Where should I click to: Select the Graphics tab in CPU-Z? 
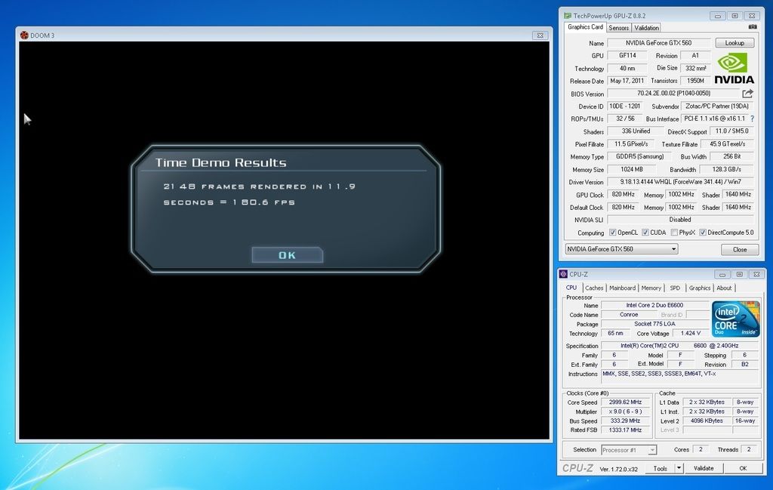pyautogui.click(x=700, y=288)
